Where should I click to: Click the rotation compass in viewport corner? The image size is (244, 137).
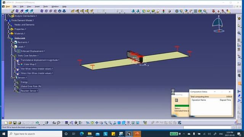click(x=218, y=24)
